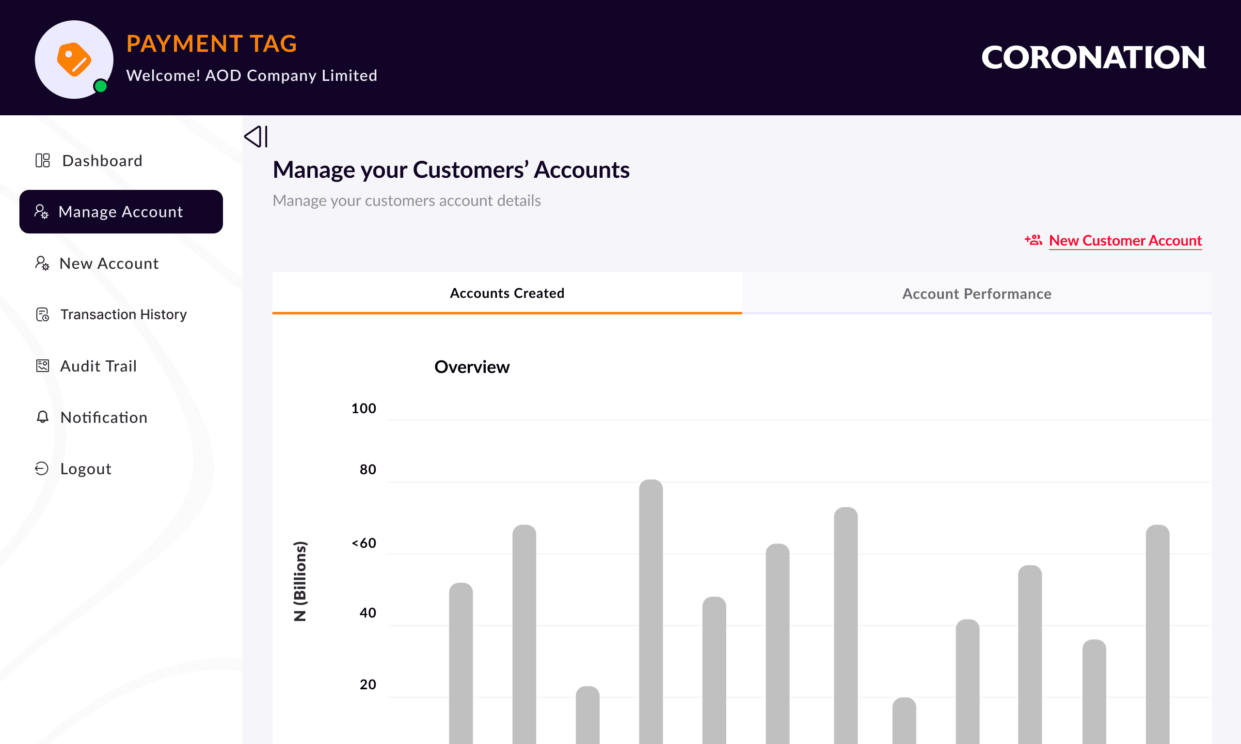This screenshot has height=744, width=1241.
Task: Click the Manage Account user-gear icon
Action: (41, 212)
